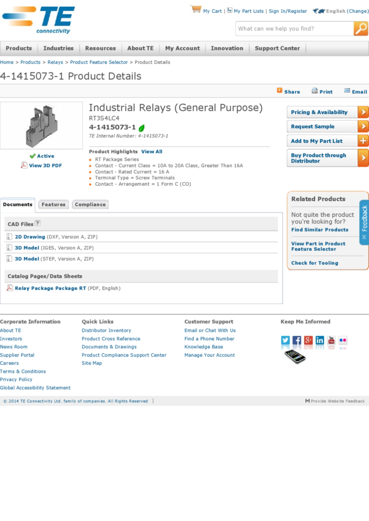Viewport: 369px width, 521px height.
Task: Open View All product highlights link
Action: point(152,151)
